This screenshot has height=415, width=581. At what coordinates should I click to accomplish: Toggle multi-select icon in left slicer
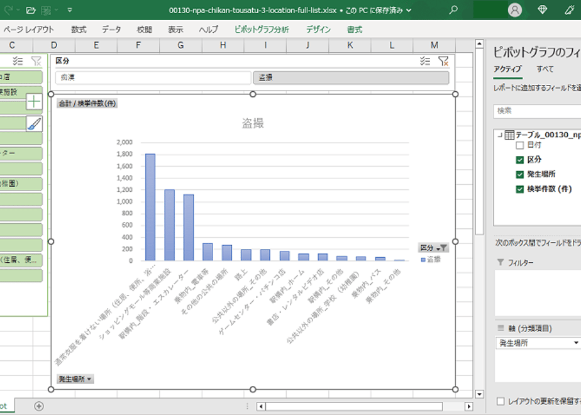[18, 61]
